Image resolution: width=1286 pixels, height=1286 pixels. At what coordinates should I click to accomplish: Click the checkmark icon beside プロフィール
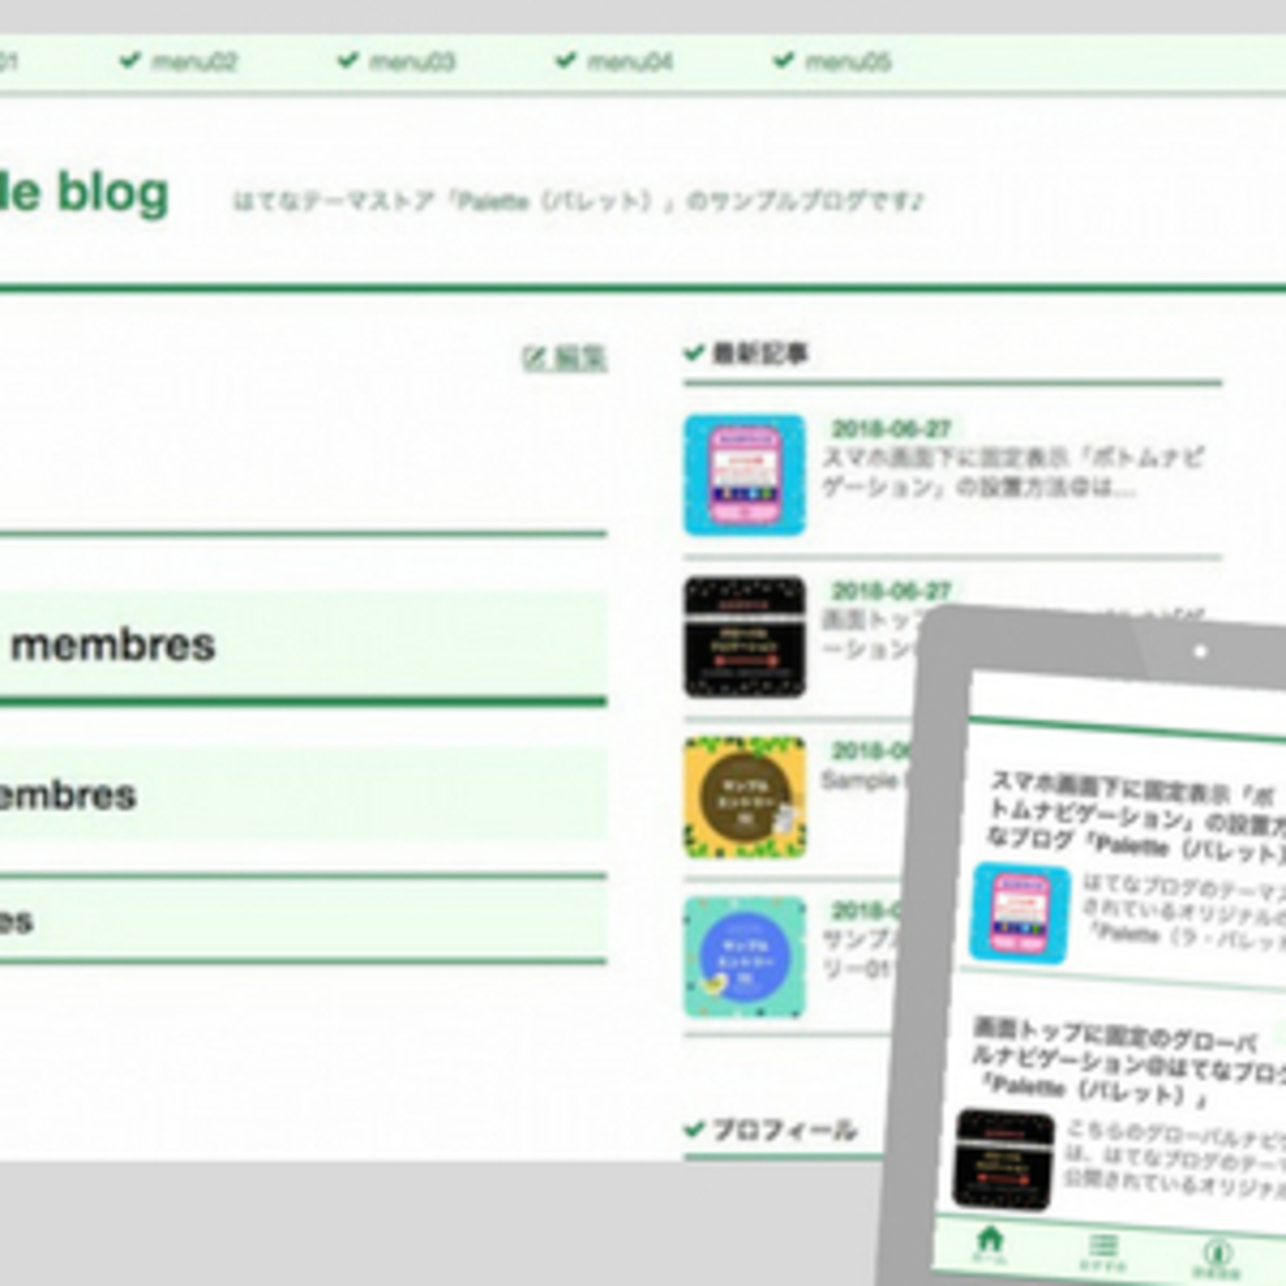coord(694,1129)
